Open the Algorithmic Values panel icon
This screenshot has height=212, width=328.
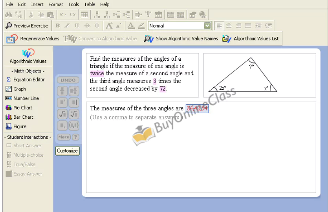pos(28,53)
